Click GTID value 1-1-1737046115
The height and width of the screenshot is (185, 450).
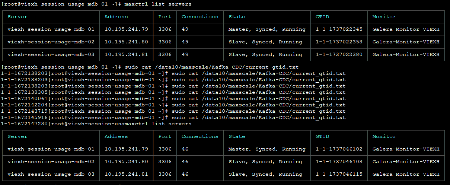tap(339, 174)
